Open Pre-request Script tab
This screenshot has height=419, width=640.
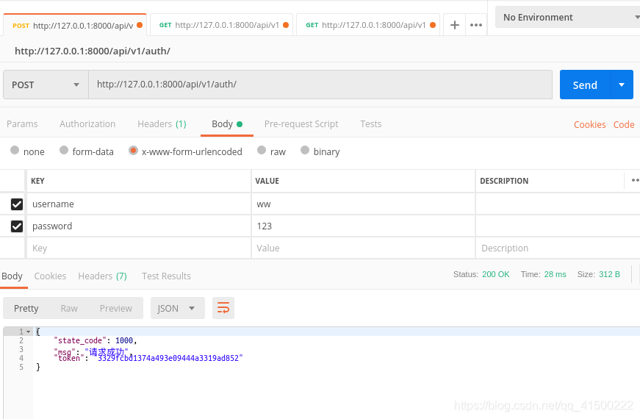tap(301, 124)
